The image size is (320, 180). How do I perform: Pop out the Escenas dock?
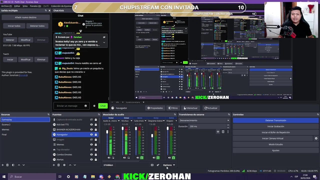(x=48, y=114)
